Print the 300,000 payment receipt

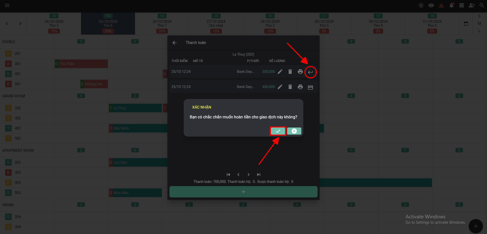click(300, 72)
